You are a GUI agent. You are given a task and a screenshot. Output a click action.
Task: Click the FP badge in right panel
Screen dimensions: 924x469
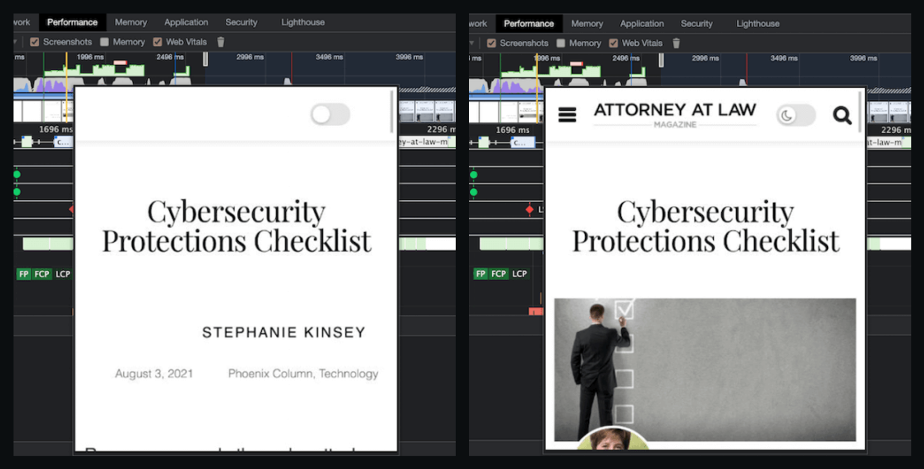tap(480, 274)
